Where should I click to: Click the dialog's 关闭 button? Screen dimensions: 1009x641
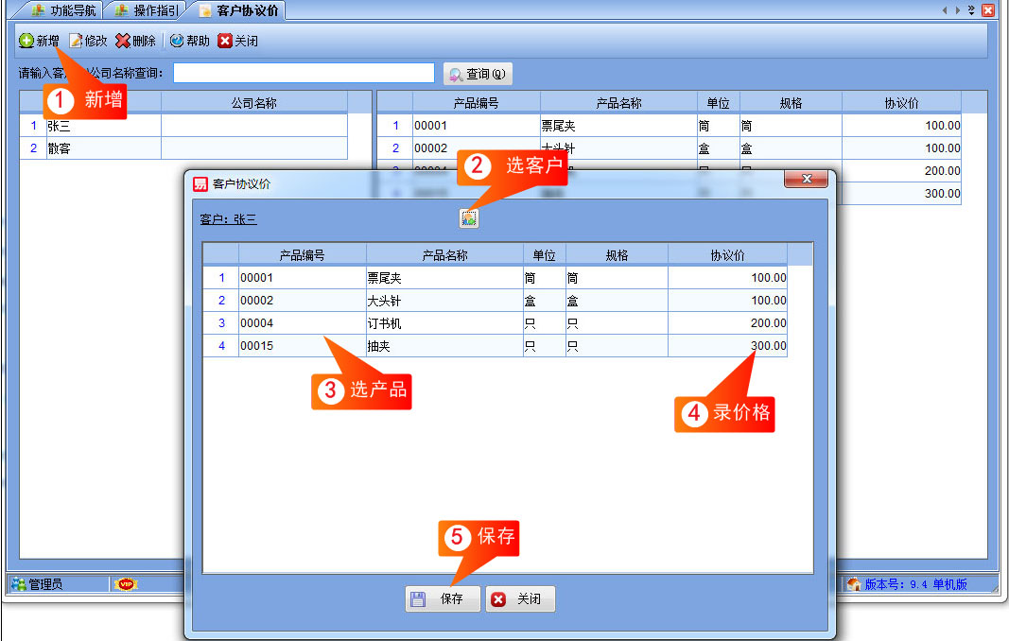pyautogui.click(x=520, y=599)
